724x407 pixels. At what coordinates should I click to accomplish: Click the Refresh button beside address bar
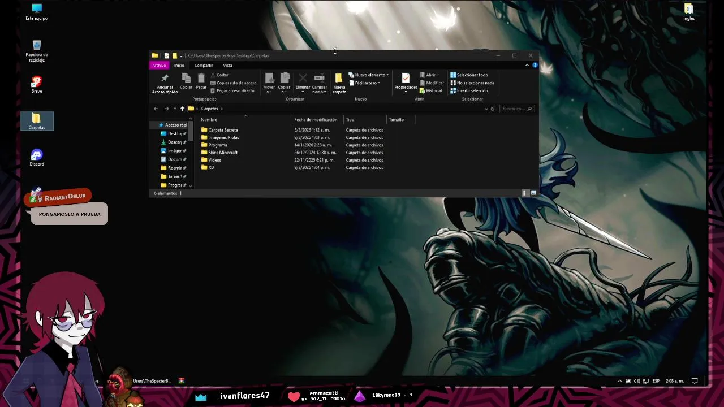tap(493, 109)
